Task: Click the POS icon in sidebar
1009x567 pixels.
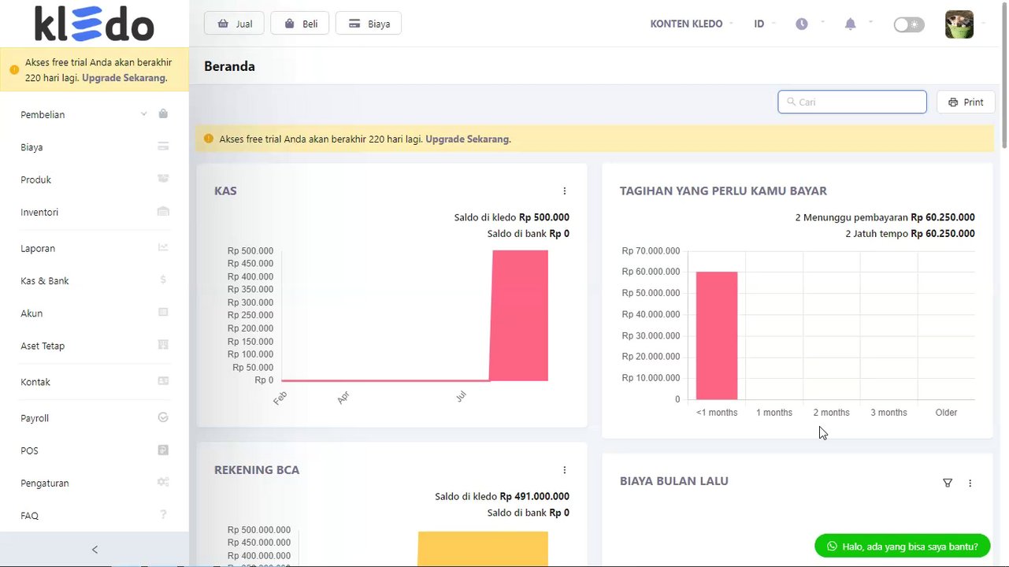Action: (x=163, y=450)
